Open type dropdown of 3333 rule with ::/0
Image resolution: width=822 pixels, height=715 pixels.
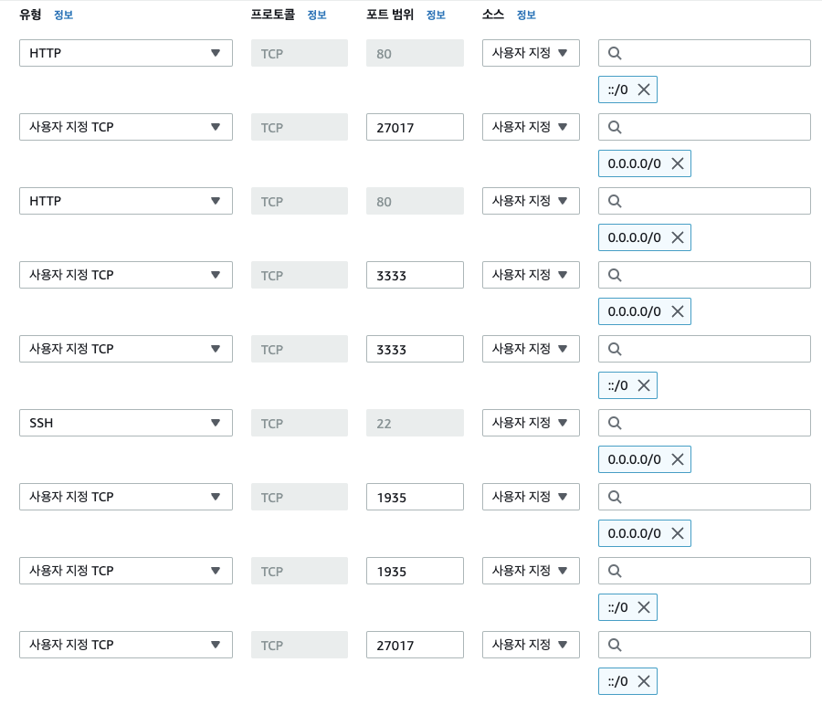click(126, 349)
